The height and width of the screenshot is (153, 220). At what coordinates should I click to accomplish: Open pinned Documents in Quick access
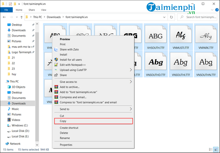click(x=19, y=36)
